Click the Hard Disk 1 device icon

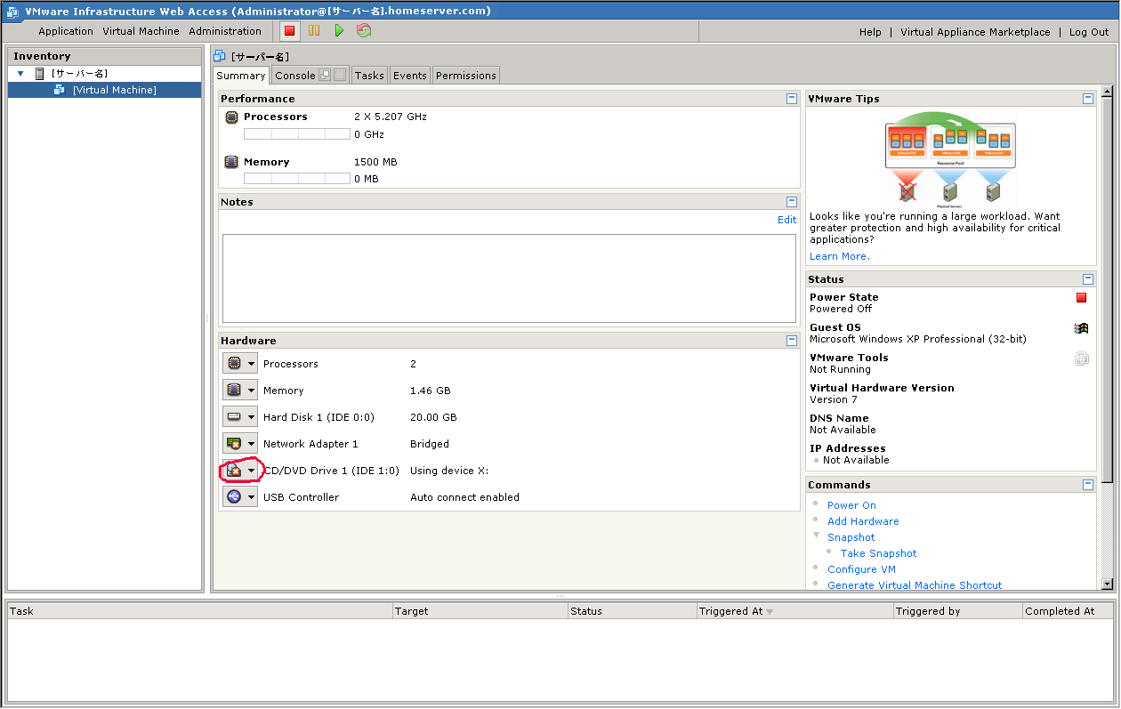[233, 416]
